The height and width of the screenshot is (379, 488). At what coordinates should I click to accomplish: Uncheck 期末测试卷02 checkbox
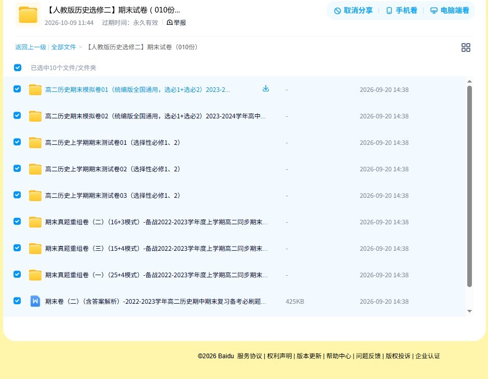tap(17, 168)
